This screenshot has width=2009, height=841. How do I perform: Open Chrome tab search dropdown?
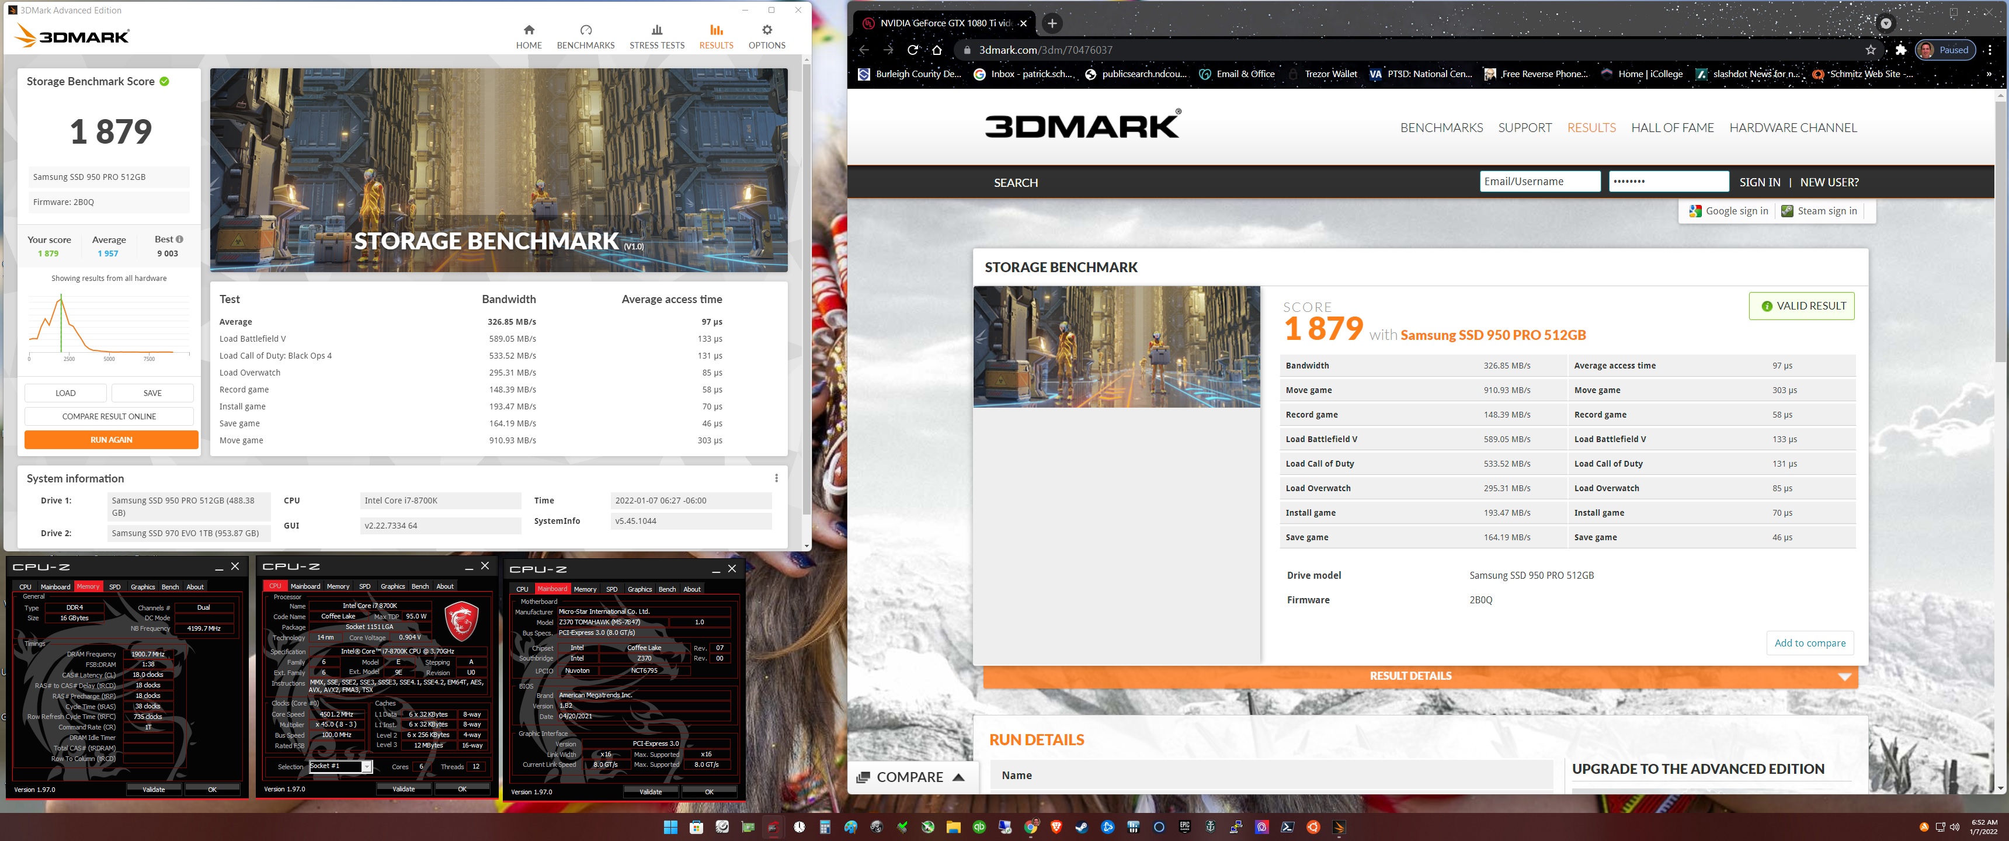(x=1886, y=23)
